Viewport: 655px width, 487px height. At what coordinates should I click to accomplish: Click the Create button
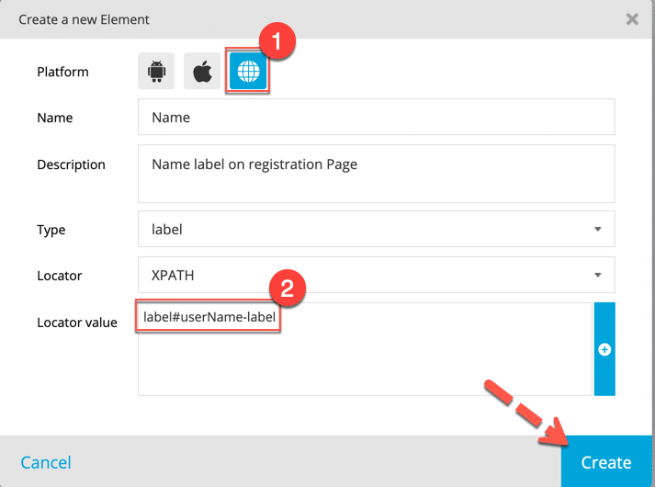(x=606, y=462)
